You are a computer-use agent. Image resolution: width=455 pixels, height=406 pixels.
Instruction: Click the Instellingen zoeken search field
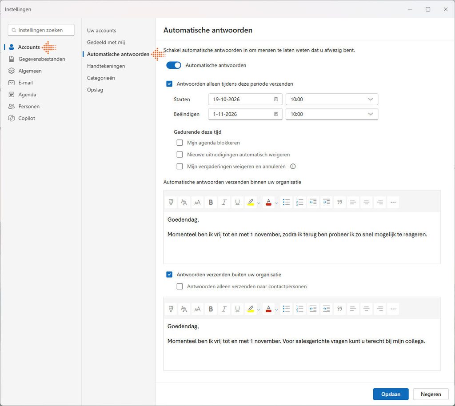click(x=41, y=30)
